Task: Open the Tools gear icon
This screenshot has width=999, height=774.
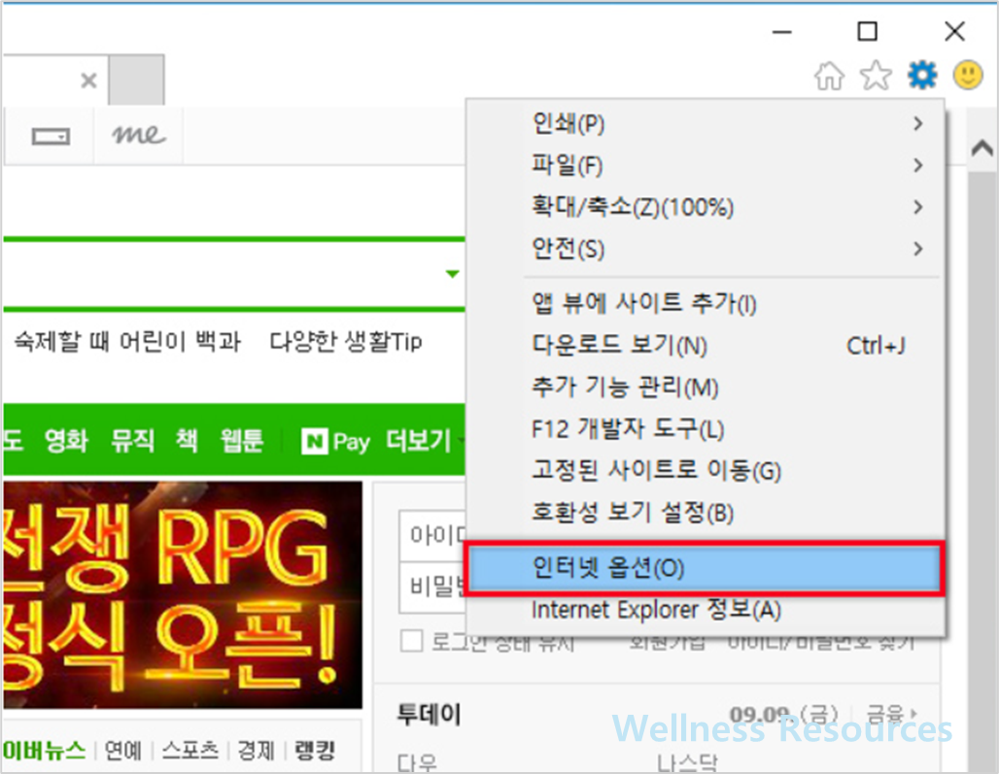Action: [922, 75]
